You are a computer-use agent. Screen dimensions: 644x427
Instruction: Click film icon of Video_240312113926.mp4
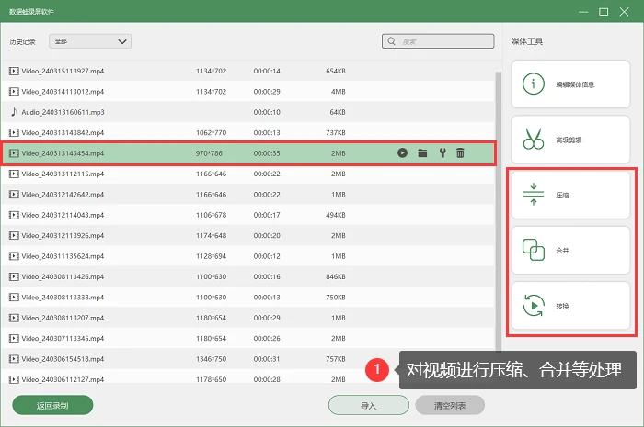(x=14, y=236)
